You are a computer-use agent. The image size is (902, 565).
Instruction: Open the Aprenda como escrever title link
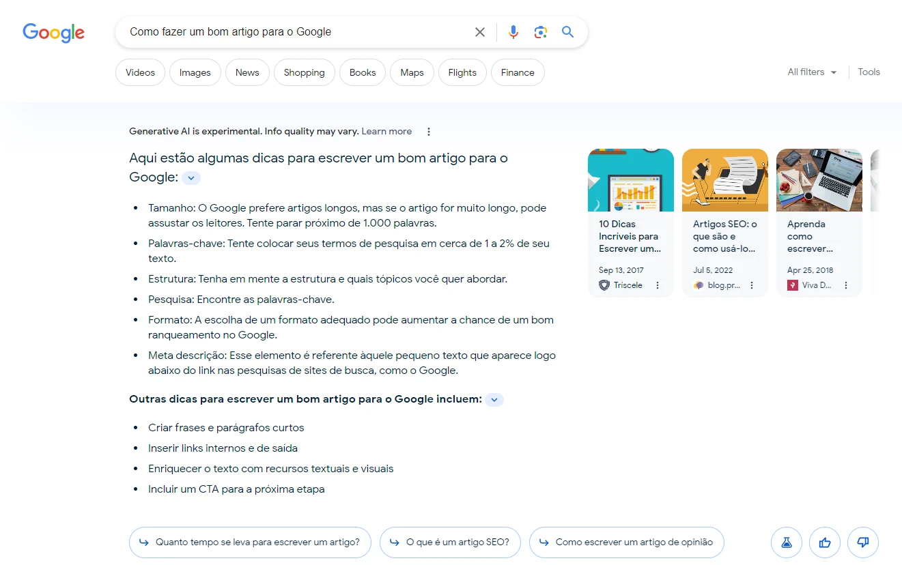coord(811,236)
